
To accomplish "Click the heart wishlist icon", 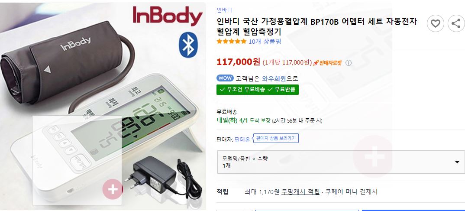I will coord(436,23).
